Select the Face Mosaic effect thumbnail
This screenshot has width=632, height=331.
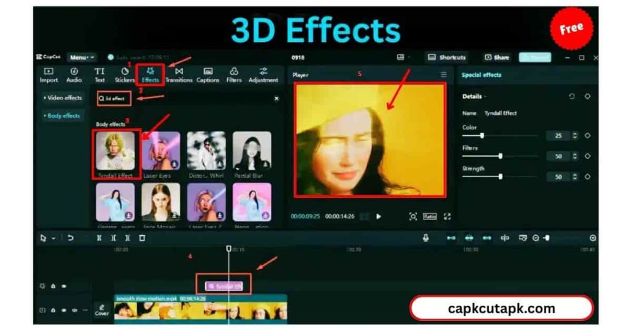coord(161,202)
